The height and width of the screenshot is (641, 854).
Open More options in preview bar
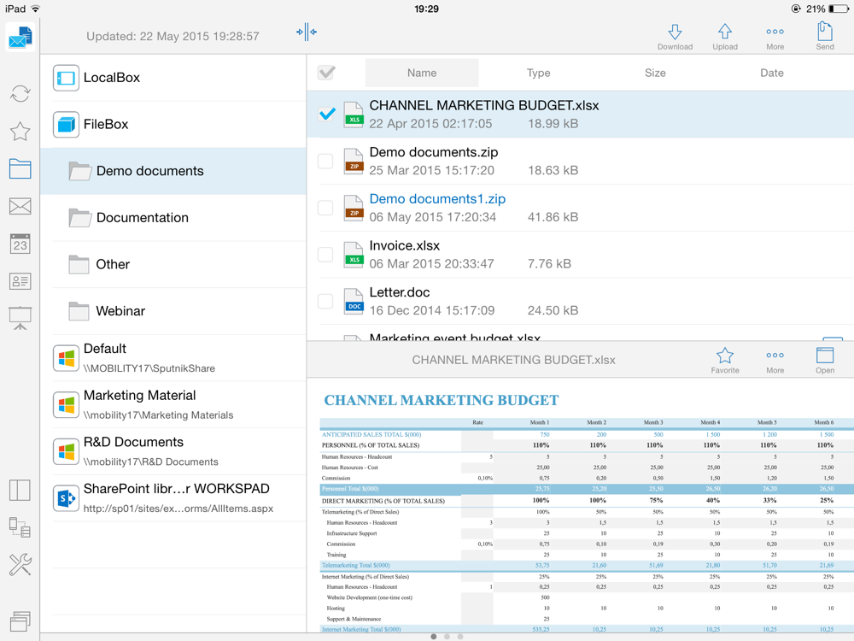click(775, 360)
